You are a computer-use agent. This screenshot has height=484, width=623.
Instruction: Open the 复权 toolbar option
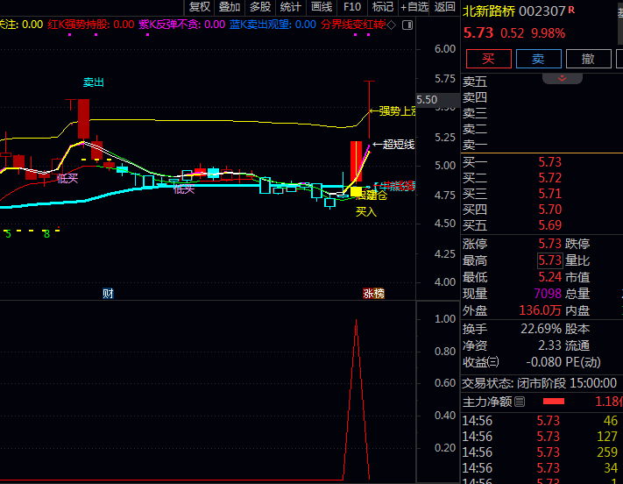point(200,7)
